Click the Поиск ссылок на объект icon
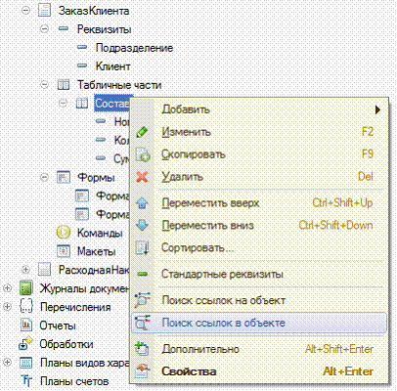 [142, 300]
